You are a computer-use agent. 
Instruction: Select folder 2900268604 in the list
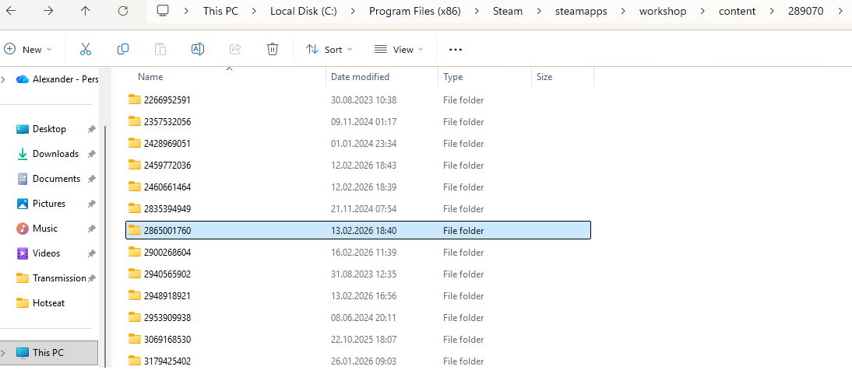click(x=167, y=253)
